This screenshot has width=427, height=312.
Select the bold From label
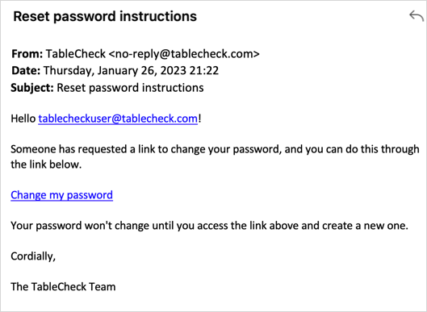pyautogui.click(x=27, y=54)
